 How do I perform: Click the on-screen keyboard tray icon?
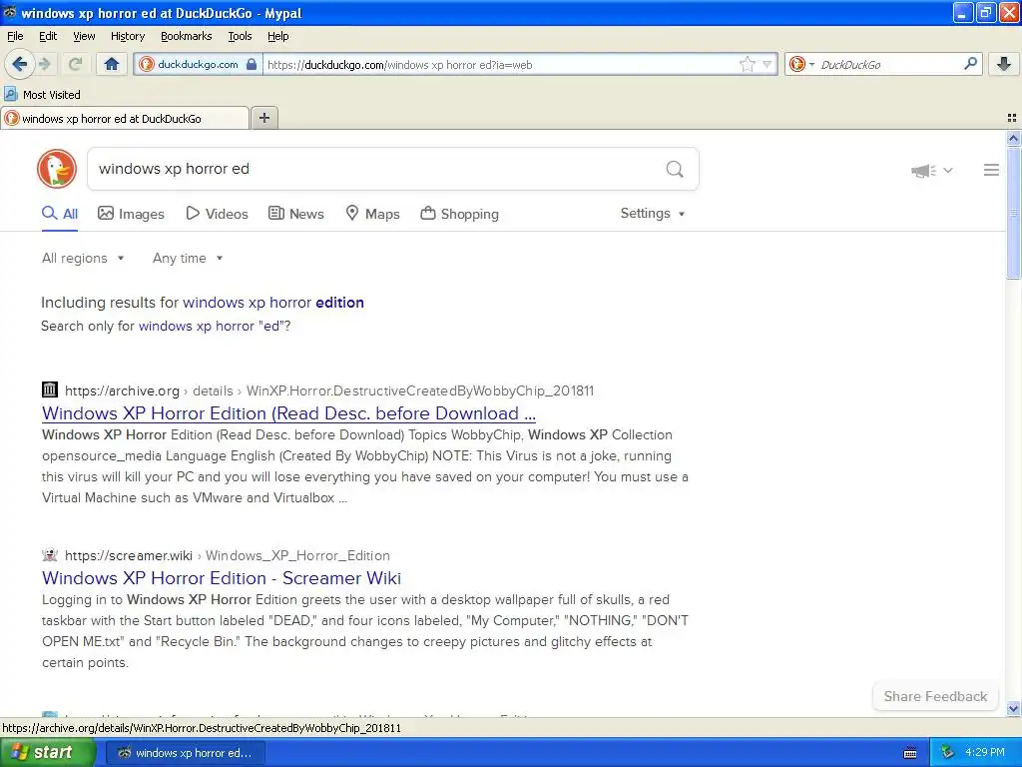pos(910,753)
